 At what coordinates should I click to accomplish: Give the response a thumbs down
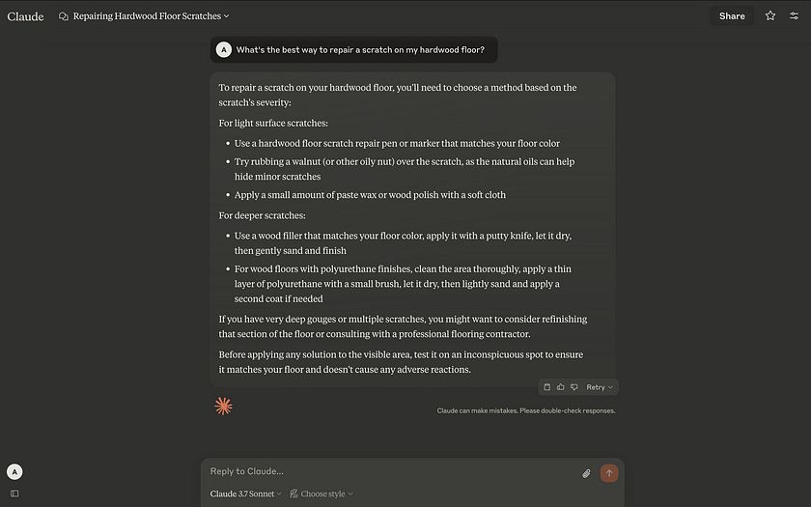pyautogui.click(x=574, y=387)
